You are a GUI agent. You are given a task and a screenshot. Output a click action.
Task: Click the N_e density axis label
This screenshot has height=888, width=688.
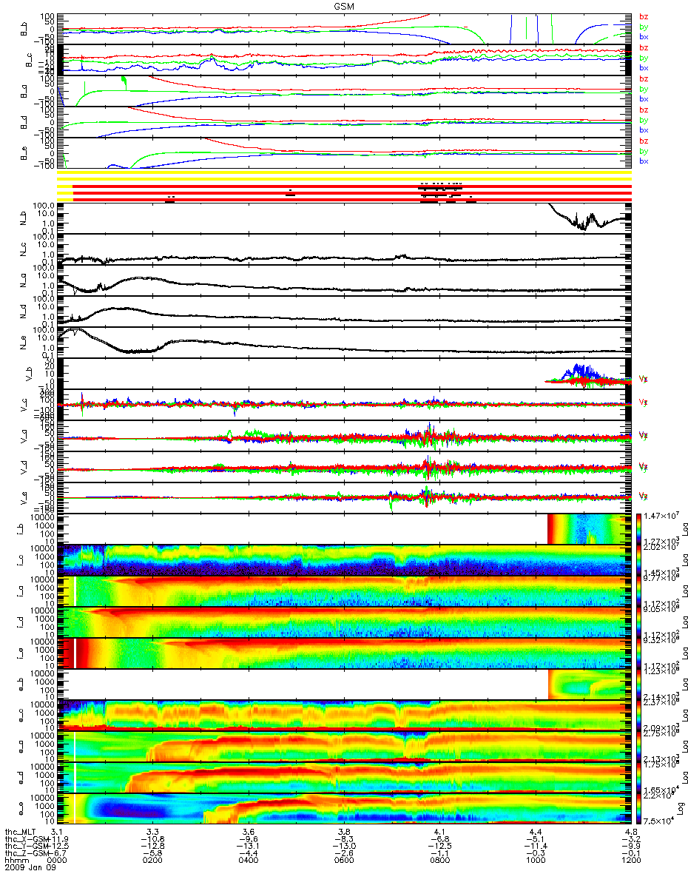click(x=21, y=342)
